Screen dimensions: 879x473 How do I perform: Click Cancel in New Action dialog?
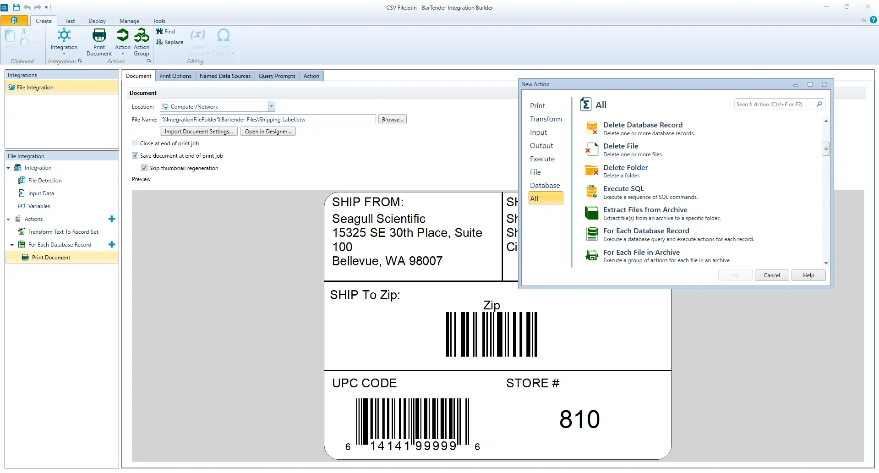click(772, 275)
